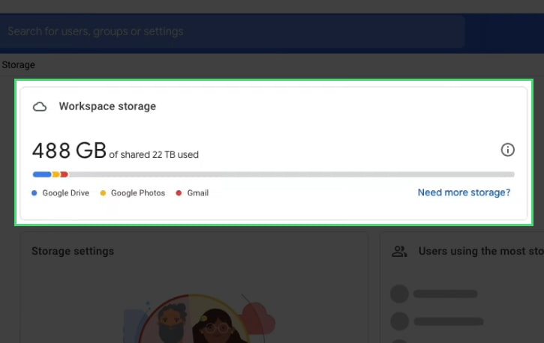
Task: Click the Gmail legend label
Action: pyautogui.click(x=198, y=192)
